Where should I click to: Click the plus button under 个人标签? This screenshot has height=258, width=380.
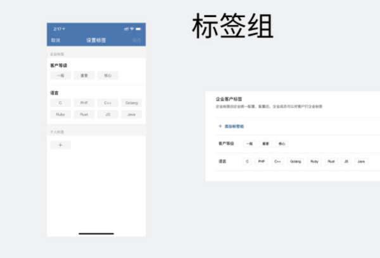point(60,145)
